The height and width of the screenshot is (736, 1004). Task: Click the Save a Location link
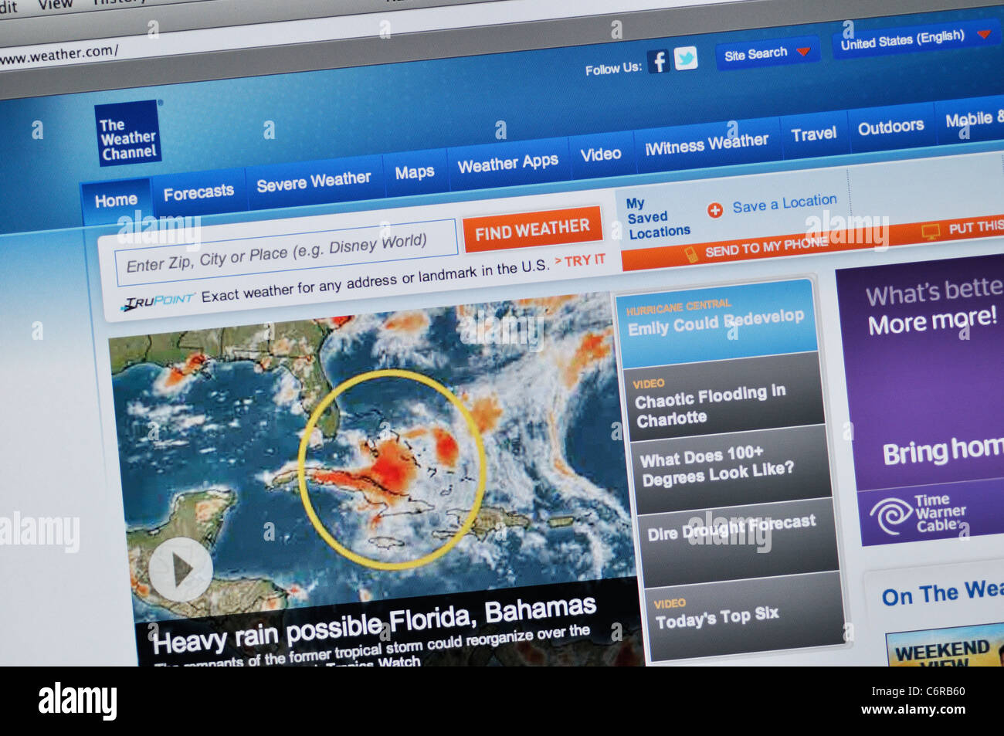(785, 203)
